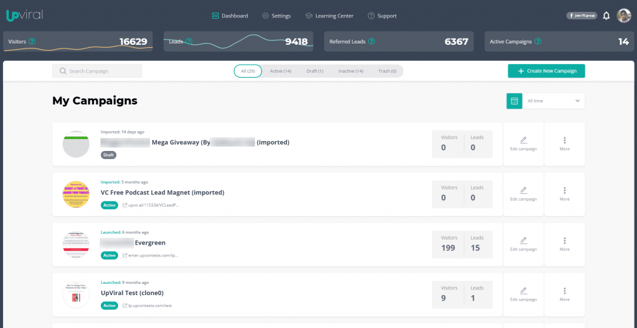Screen dimensions: 637x328
Task: Click the Active Campaigns help icon
Action: pos(537,42)
